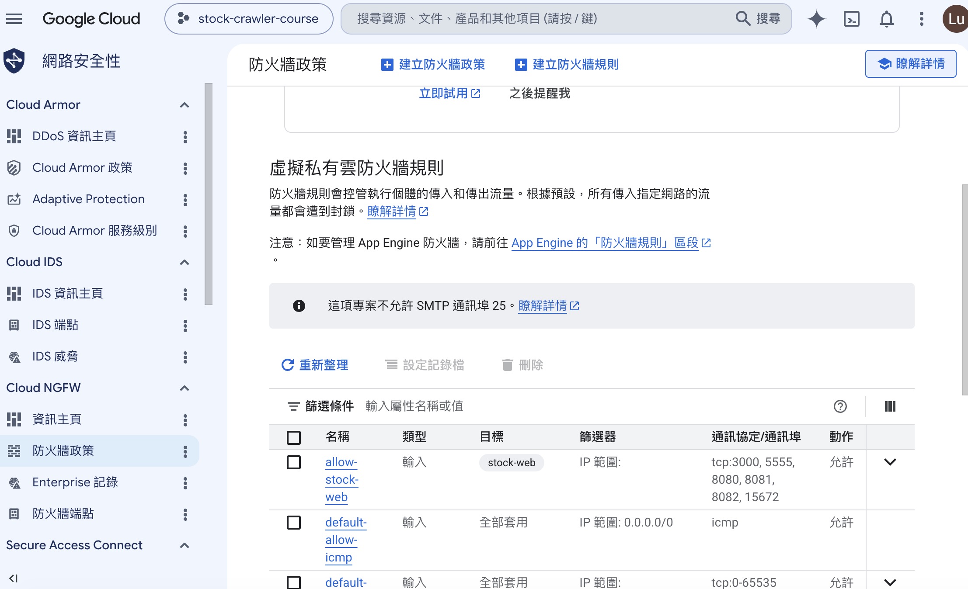Open the main navigation hamburger menu
Image resolution: width=968 pixels, height=589 pixels.
pos(14,19)
